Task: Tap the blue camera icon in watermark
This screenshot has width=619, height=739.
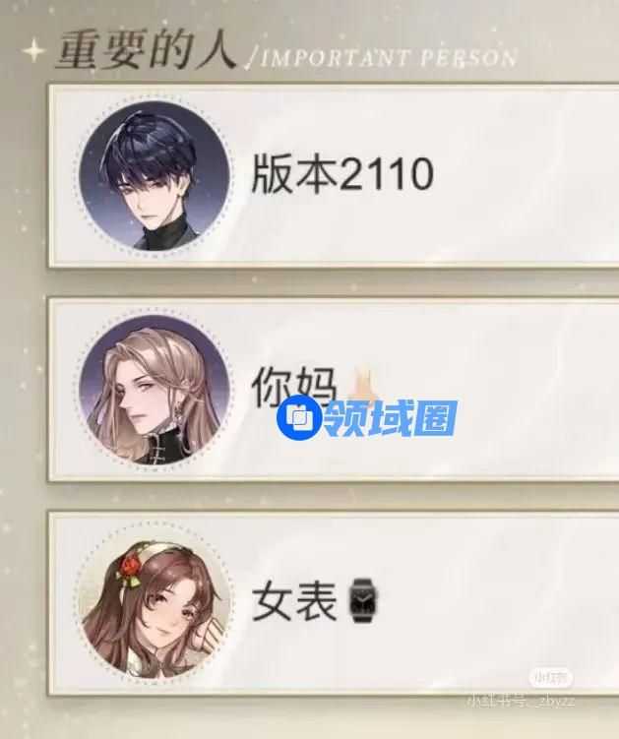Action: tap(300, 418)
